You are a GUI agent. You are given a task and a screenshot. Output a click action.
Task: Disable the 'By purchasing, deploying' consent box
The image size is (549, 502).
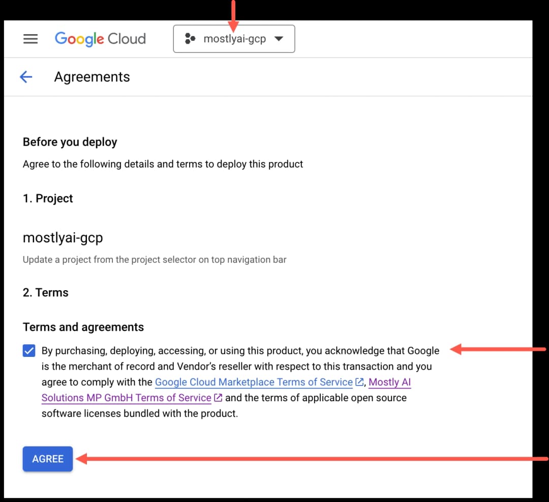coord(29,350)
